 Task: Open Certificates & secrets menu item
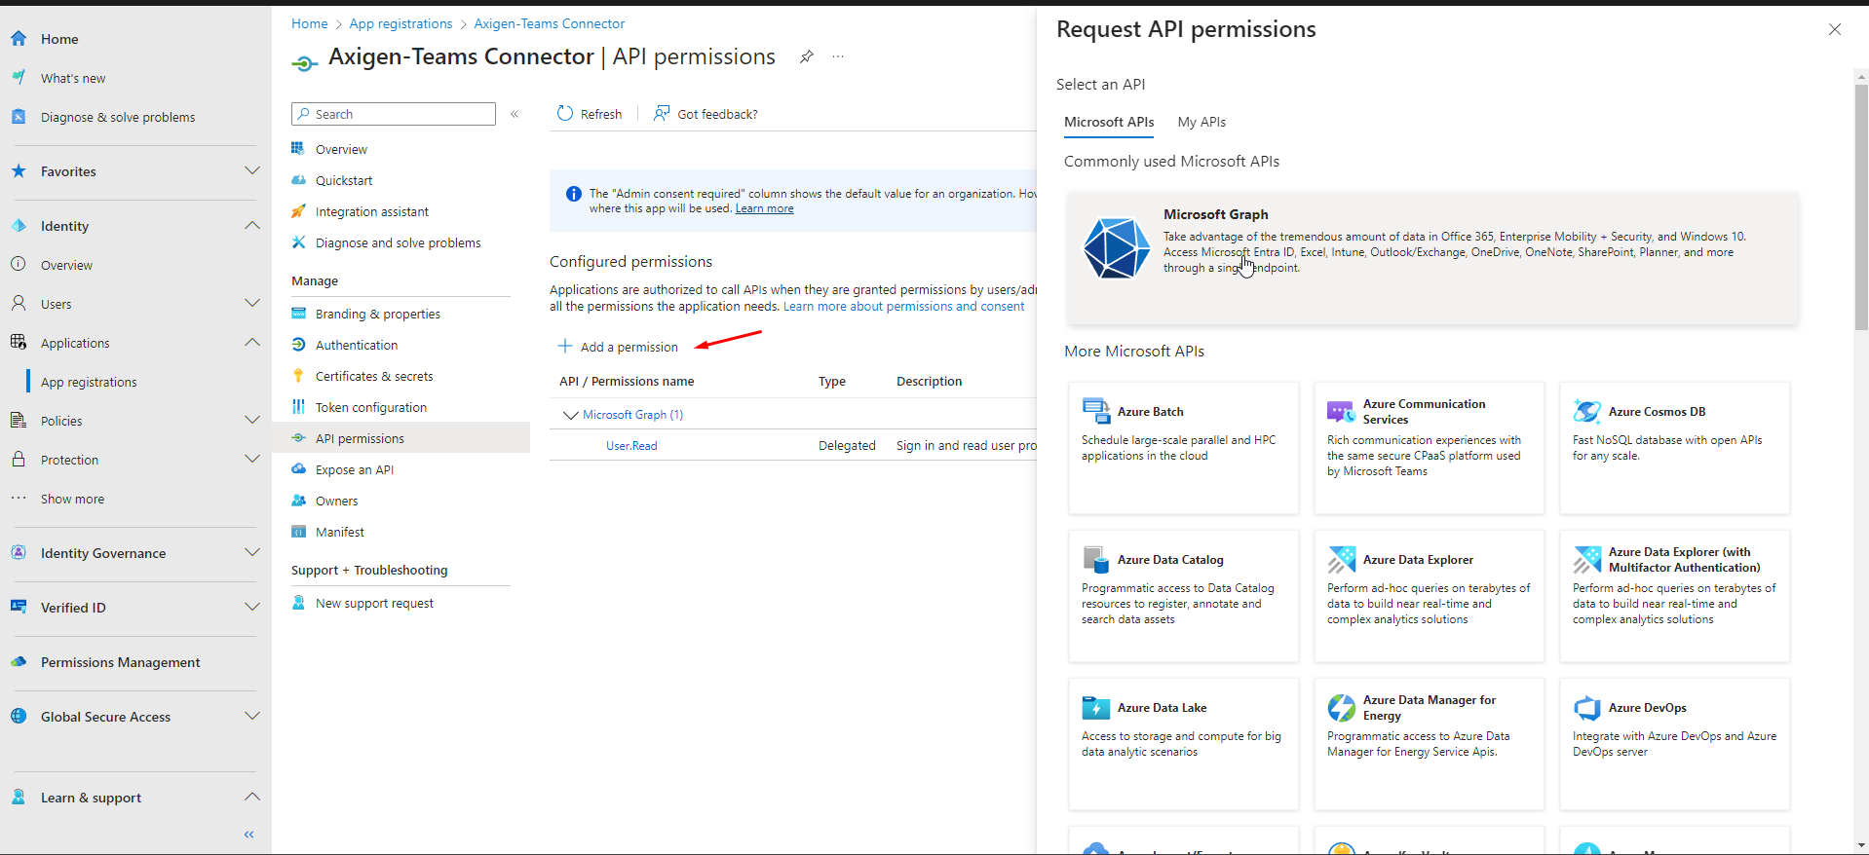(x=374, y=376)
